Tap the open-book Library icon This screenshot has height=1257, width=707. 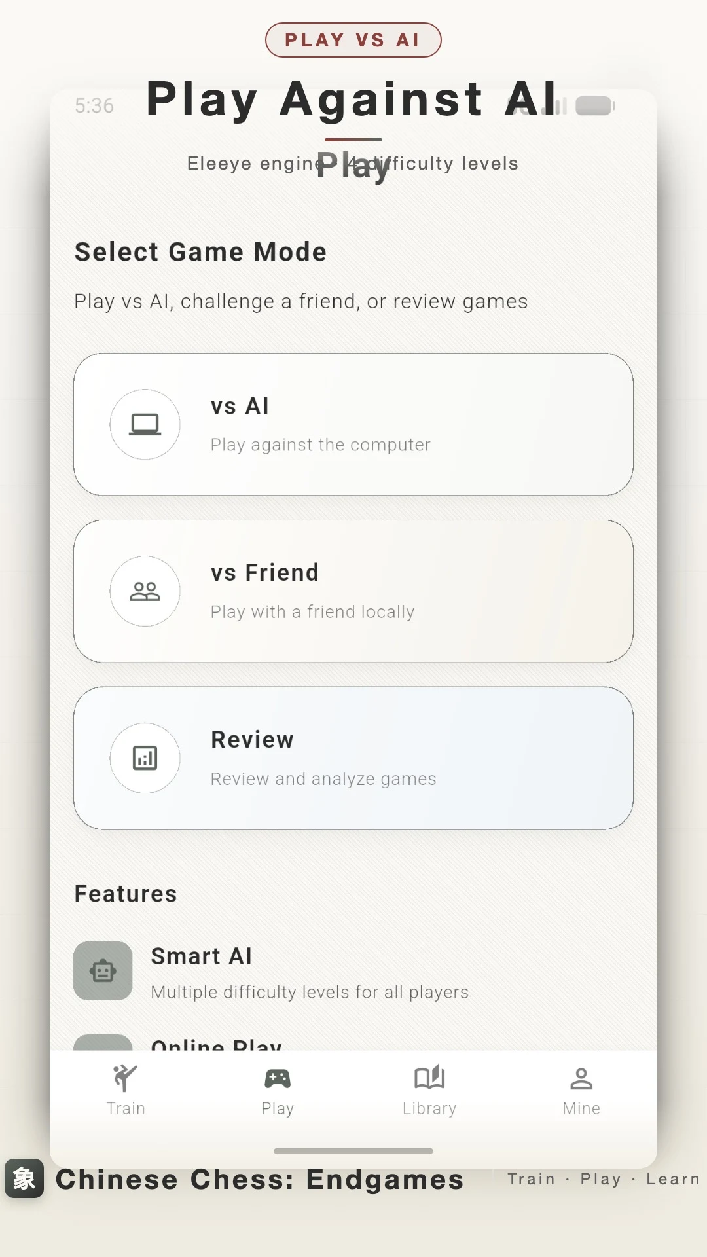pos(429,1078)
